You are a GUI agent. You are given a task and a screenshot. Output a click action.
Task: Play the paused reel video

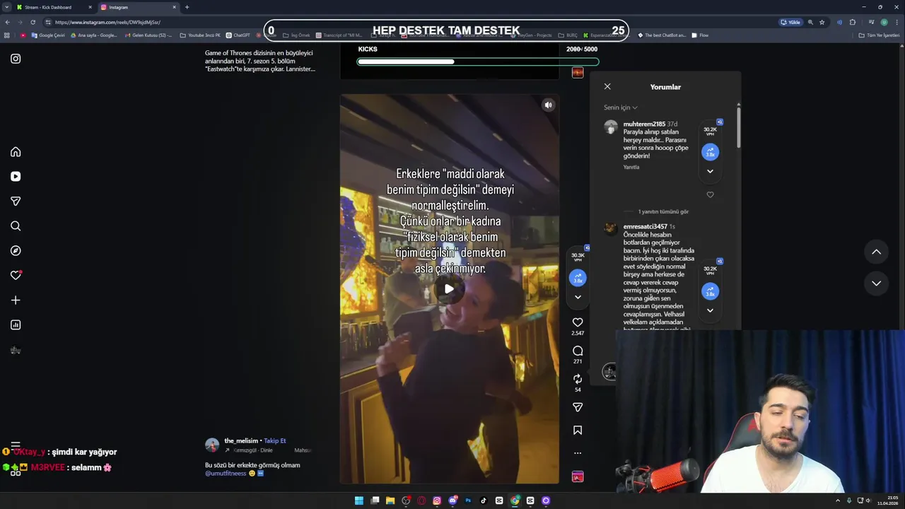click(x=449, y=288)
